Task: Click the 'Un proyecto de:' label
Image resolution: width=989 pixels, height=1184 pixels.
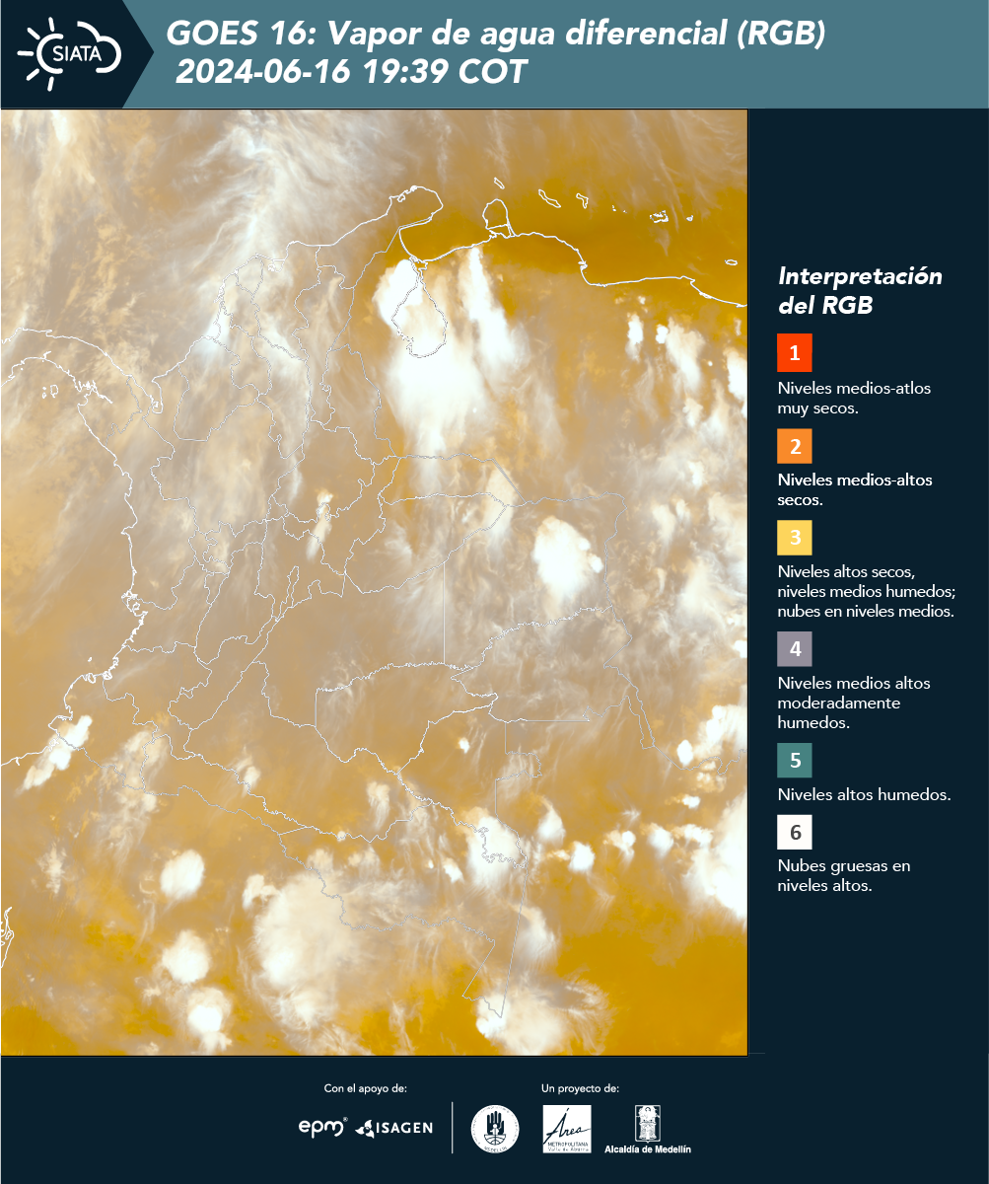Action: tap(581, 1088)
